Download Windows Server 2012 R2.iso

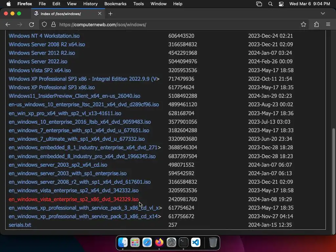click(42, 53)
